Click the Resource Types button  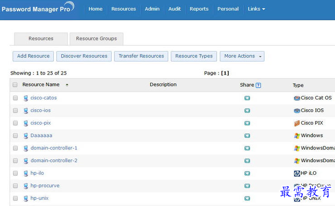point(194,56)
